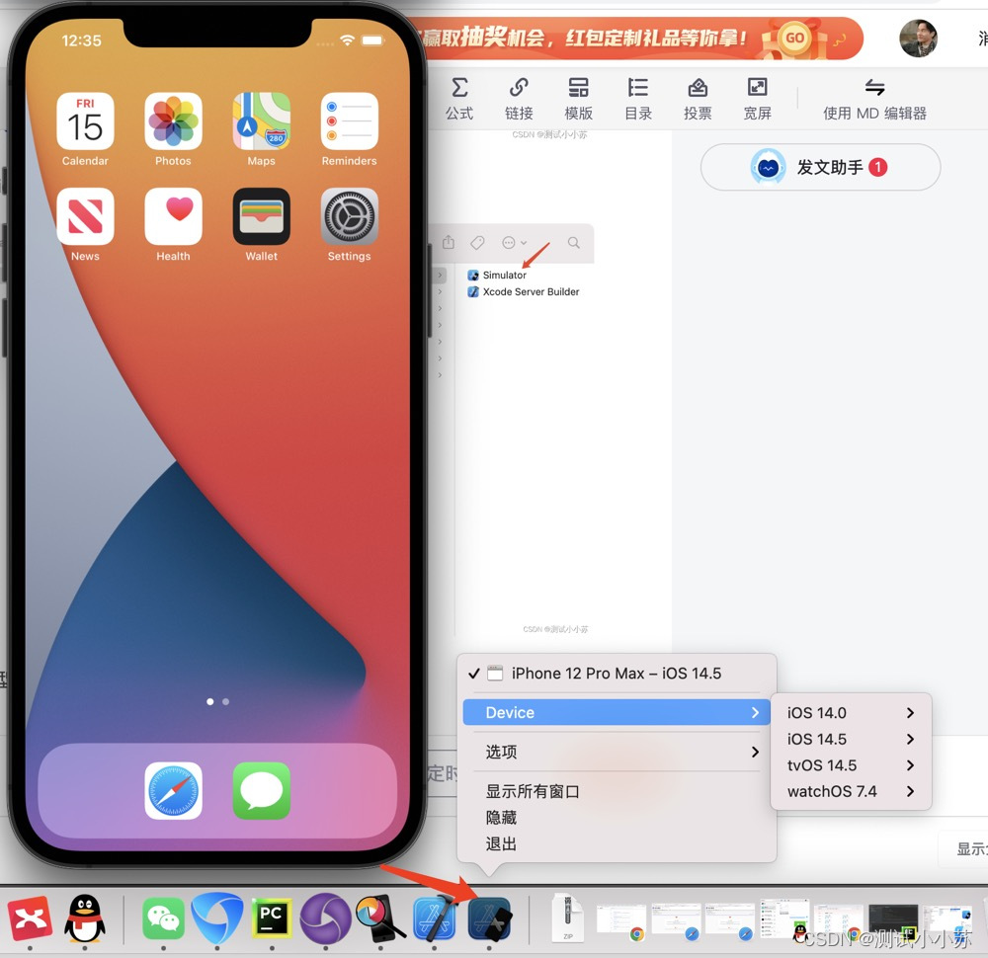Open WeChat from the Dock
988x958 pixels.
[x=163, y=918]
